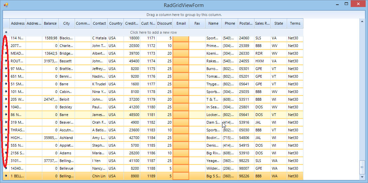368x183 pixels.
Task: Sort by the Address column header
Action: pos(18,23)
